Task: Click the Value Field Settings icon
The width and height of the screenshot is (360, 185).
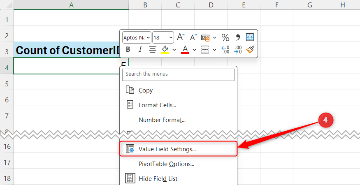Action: tap(130, 149)
